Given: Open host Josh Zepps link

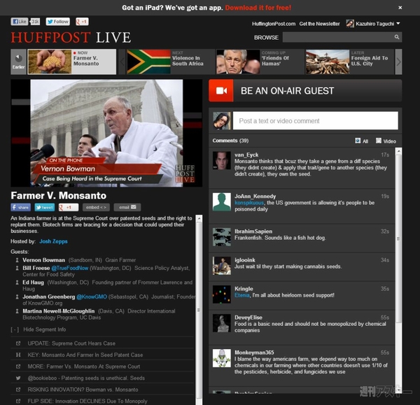Looking at the screenshot, I should [53, 241].
